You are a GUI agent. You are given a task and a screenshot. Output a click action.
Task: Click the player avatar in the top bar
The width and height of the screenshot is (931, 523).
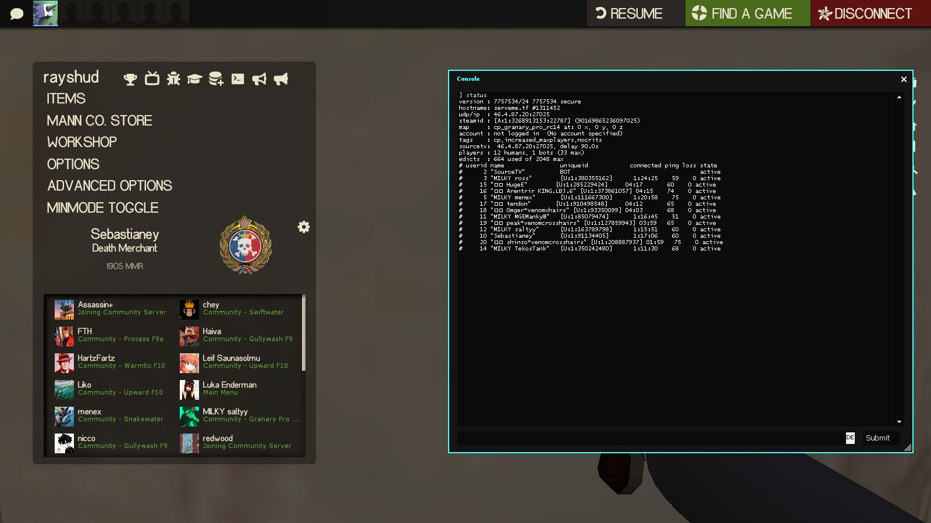[x=45, y=13]
